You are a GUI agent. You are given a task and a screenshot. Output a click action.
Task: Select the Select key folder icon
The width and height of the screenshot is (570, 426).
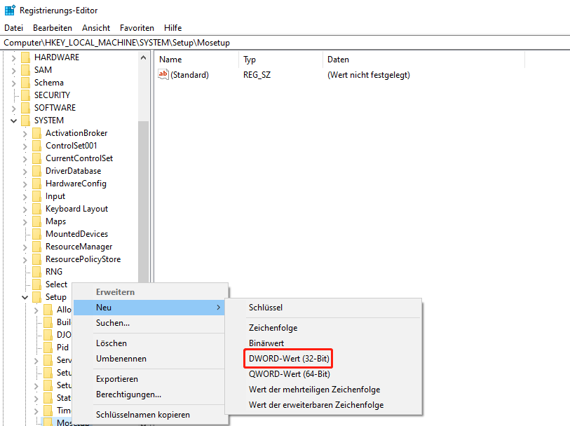click(36, 284)
